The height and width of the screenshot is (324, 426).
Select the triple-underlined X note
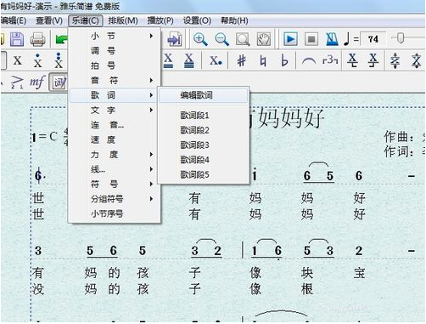[x=189, y=60]
